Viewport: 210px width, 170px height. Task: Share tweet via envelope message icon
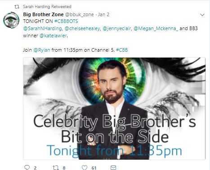point(113,167)
